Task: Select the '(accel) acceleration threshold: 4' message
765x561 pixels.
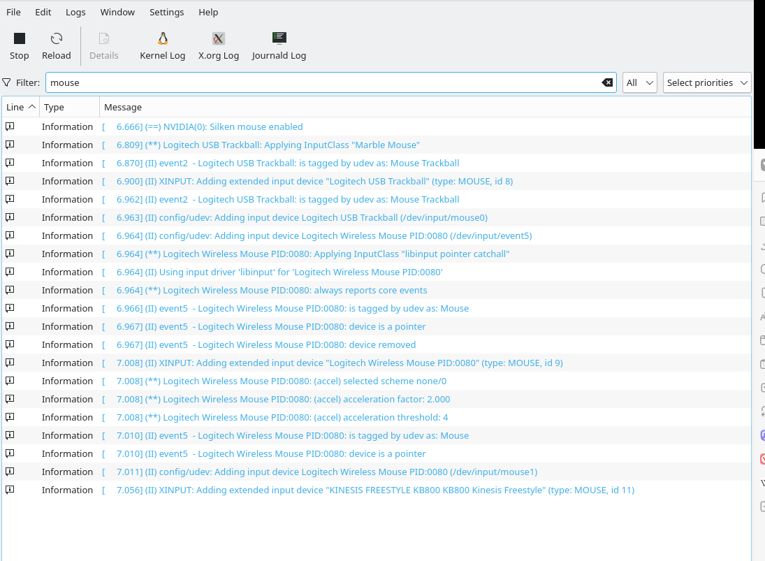Action: point(275,418)
